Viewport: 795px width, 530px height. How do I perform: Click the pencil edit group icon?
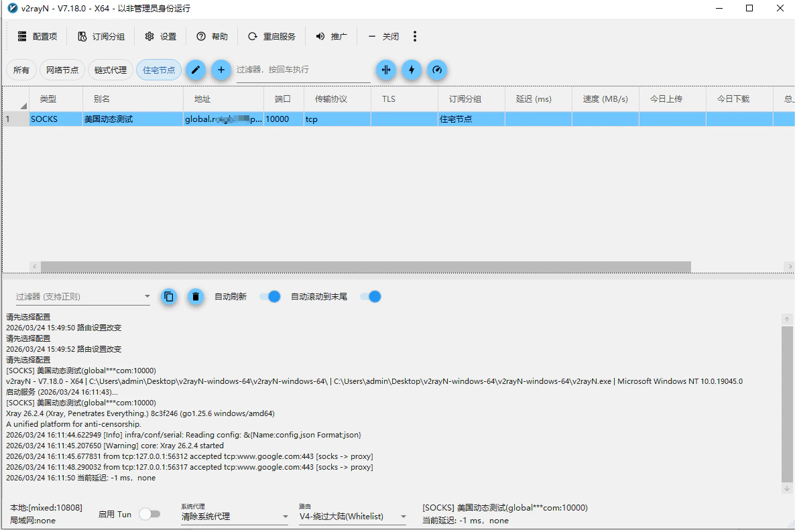(x=195, y=70)
